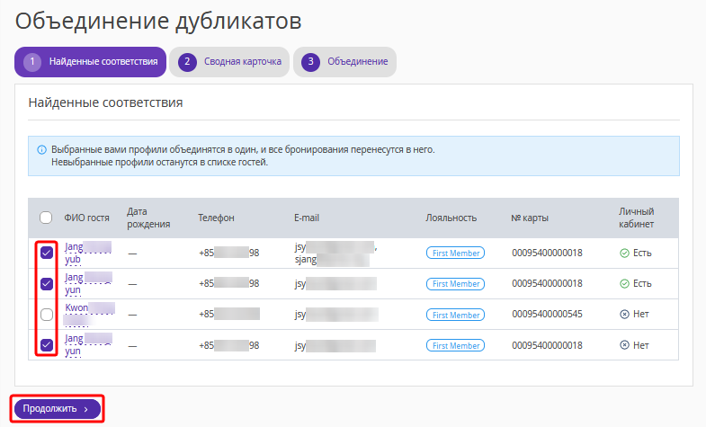Viewport: 706px width, 427px height.
Task: Toggle the select-all checkbox in the table header
Action: (x=46, y=218)
